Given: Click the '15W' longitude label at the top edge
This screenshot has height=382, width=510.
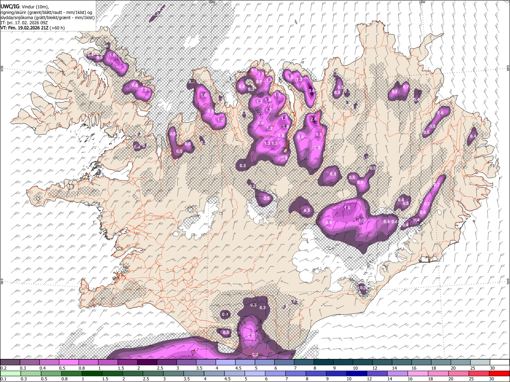Looking at the screenshot, I should click(422, 2).
